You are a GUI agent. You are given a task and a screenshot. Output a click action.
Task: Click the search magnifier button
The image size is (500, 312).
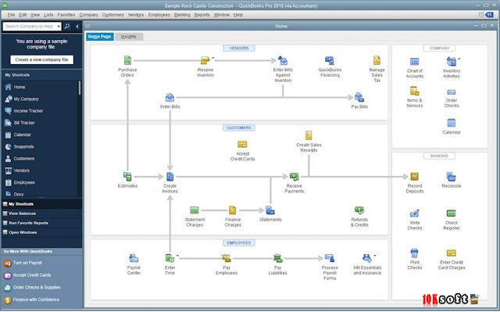point(67,27)
